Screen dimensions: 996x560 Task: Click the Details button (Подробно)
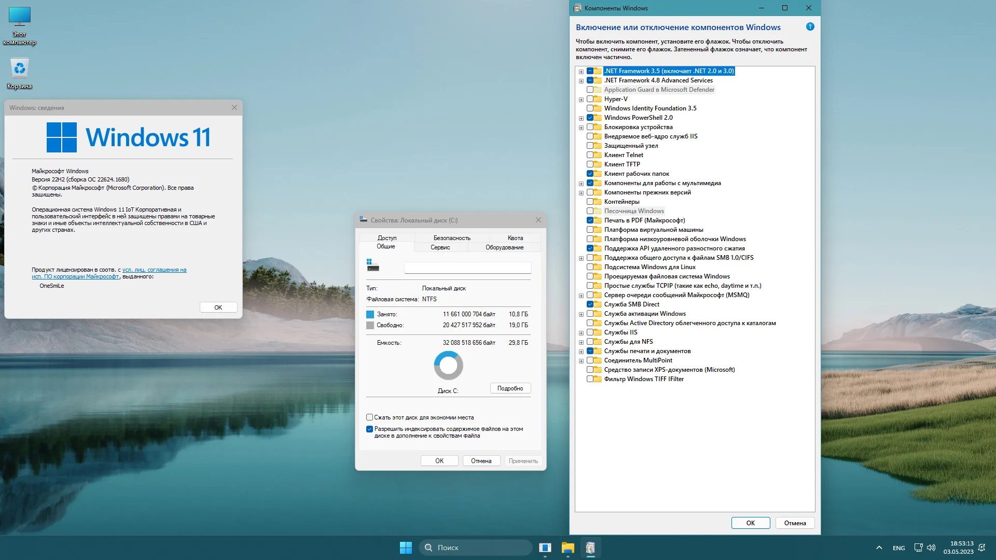[510, 388]
